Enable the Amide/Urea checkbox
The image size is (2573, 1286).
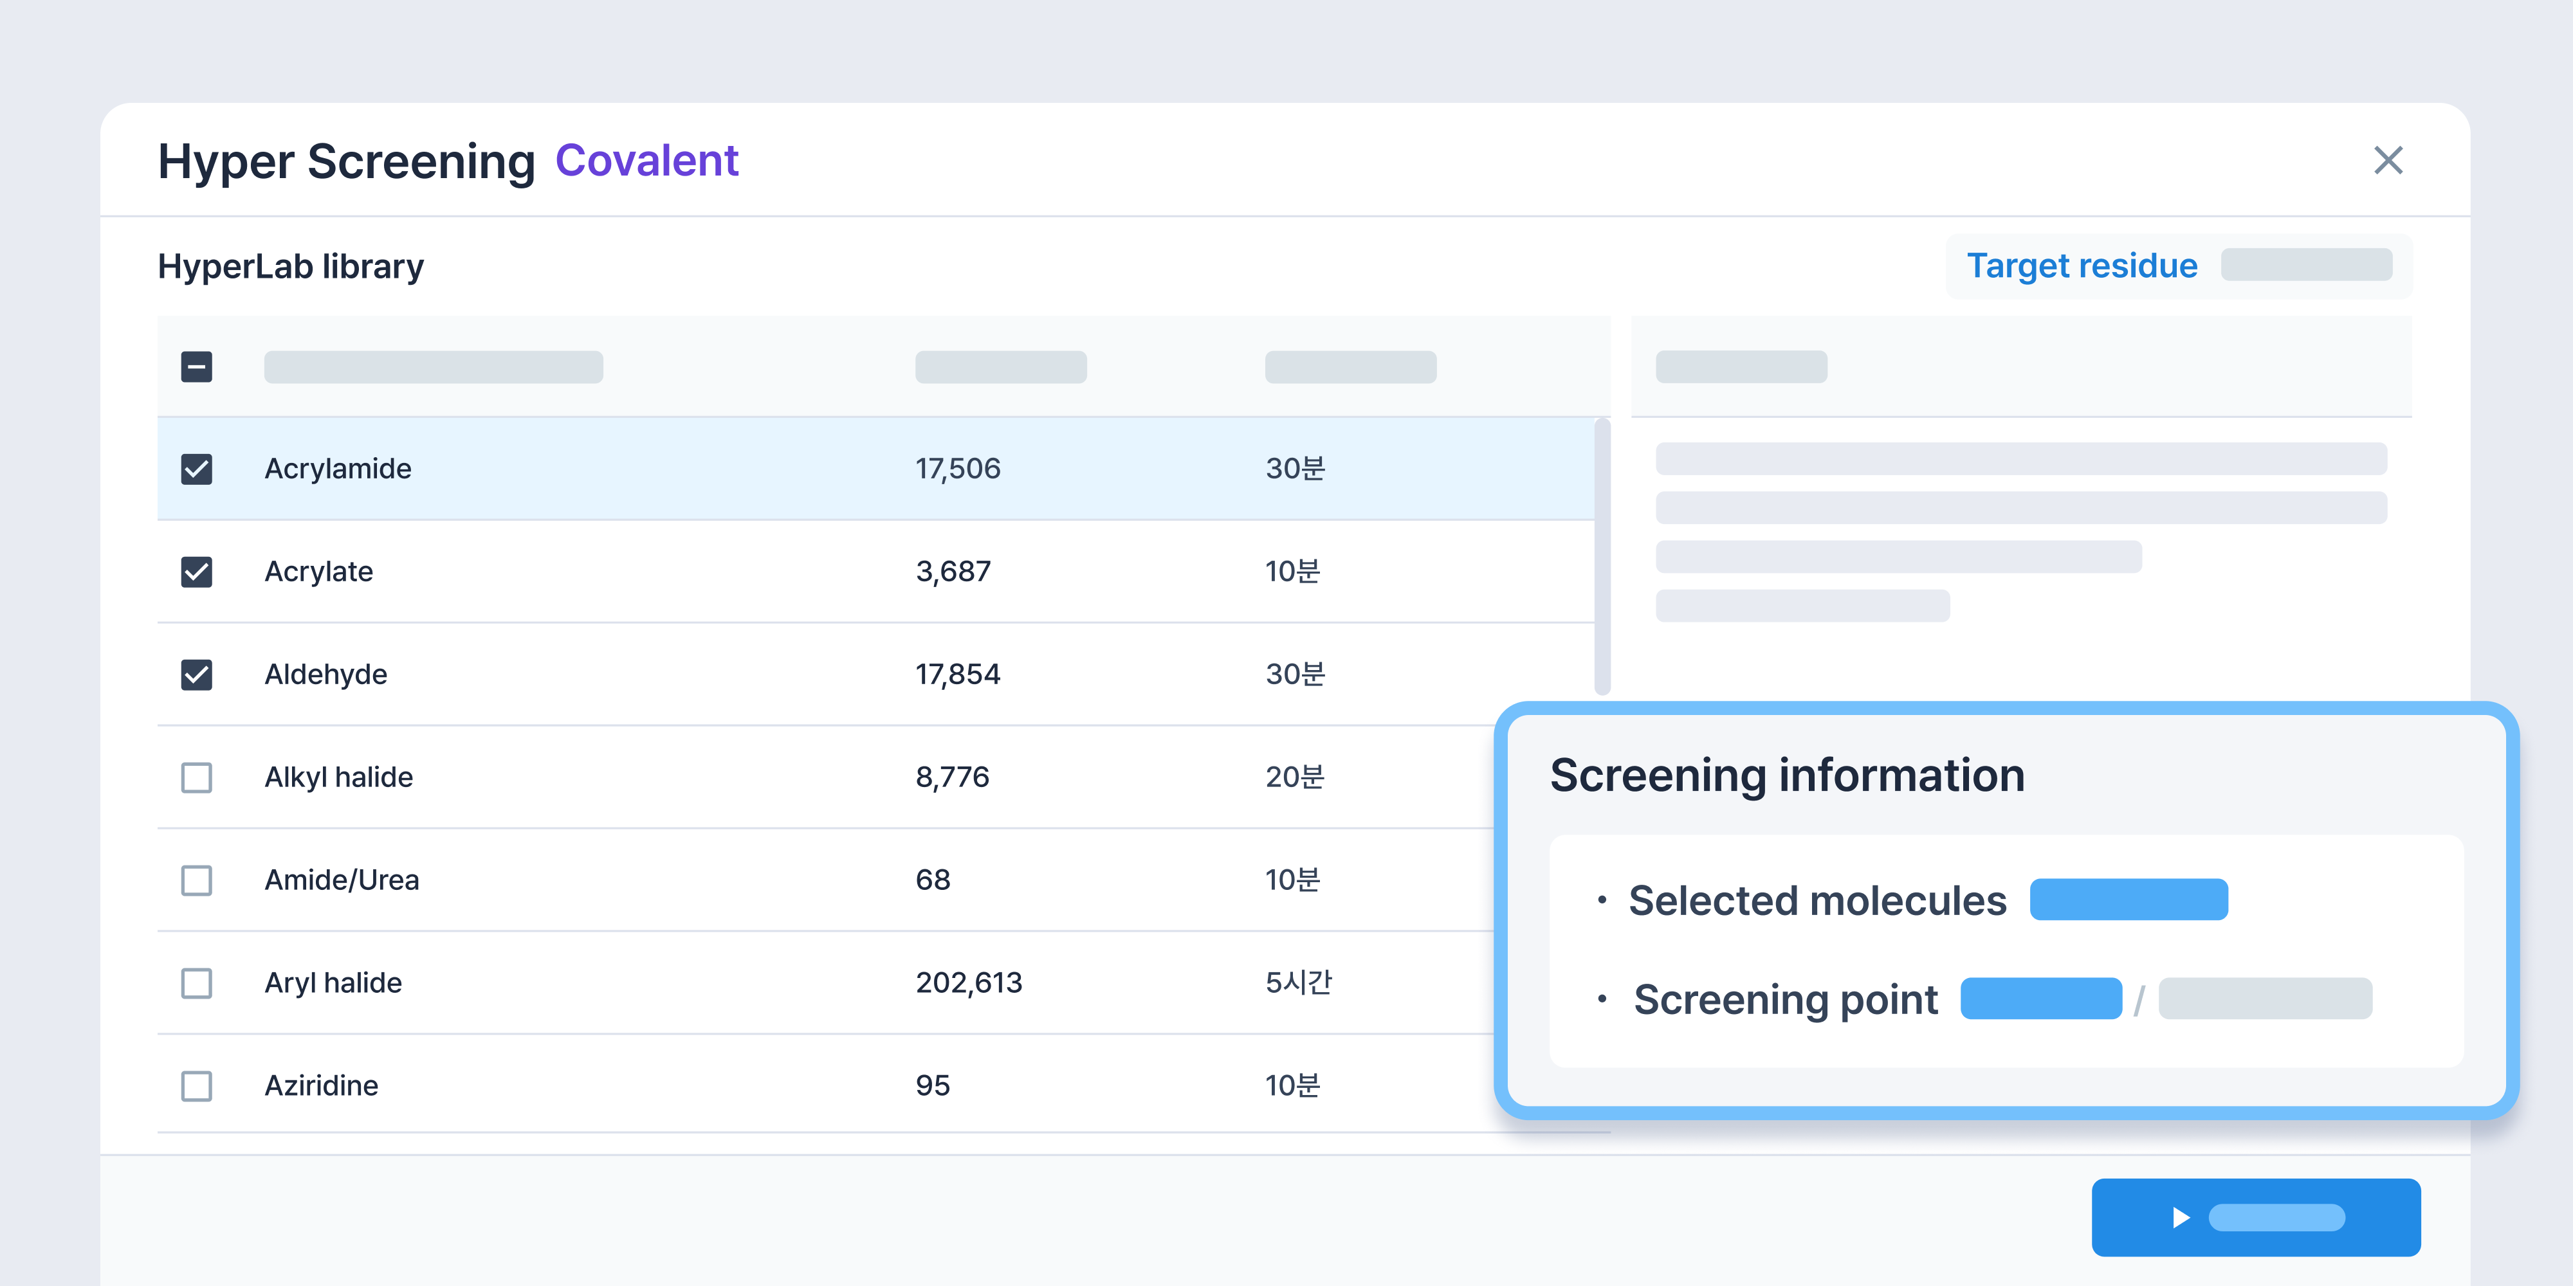197,880
